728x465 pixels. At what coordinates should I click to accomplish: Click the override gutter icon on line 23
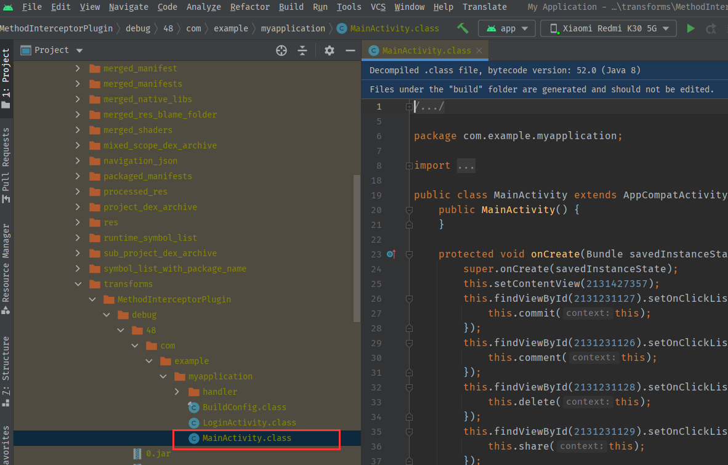(391, 254)
